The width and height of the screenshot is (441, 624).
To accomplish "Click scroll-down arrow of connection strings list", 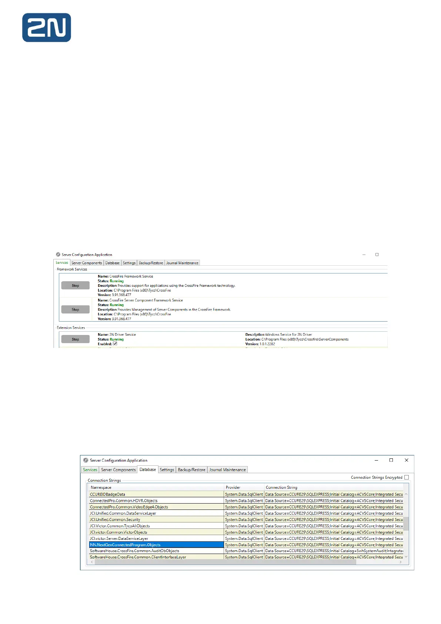I will coord(406,557).
